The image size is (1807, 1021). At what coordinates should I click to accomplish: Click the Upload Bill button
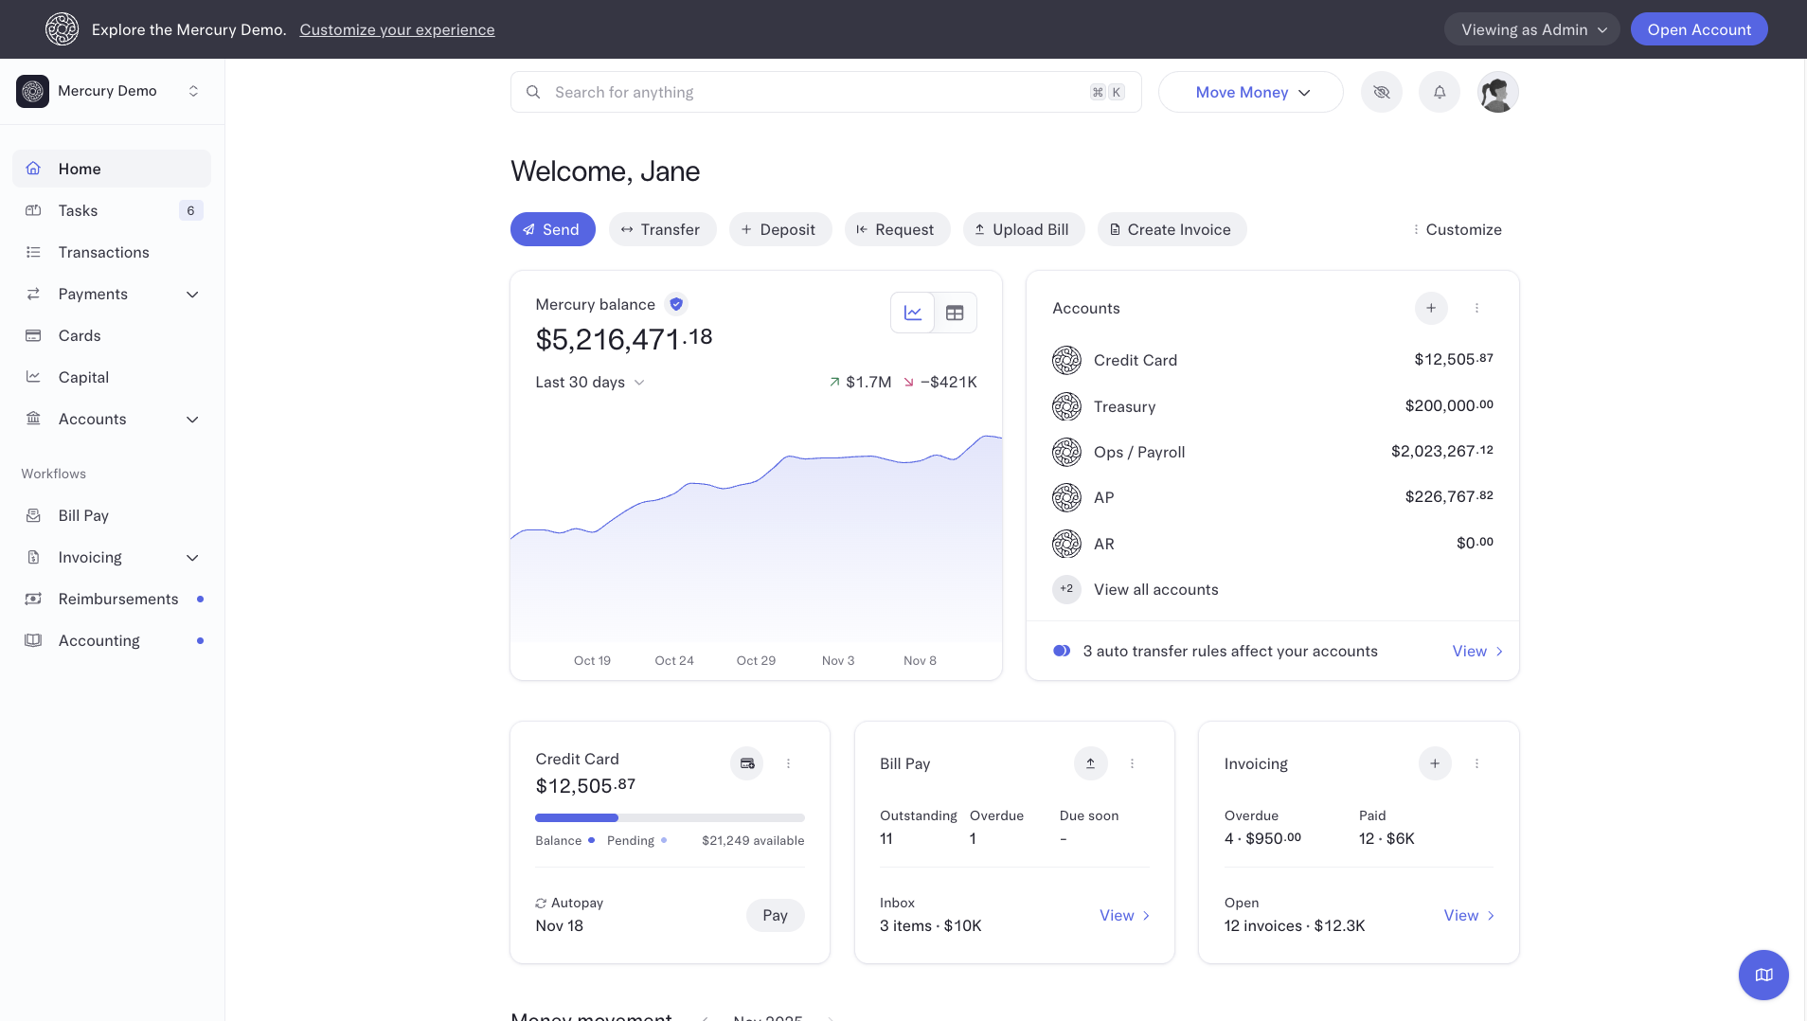click(x=1024, y=229)
